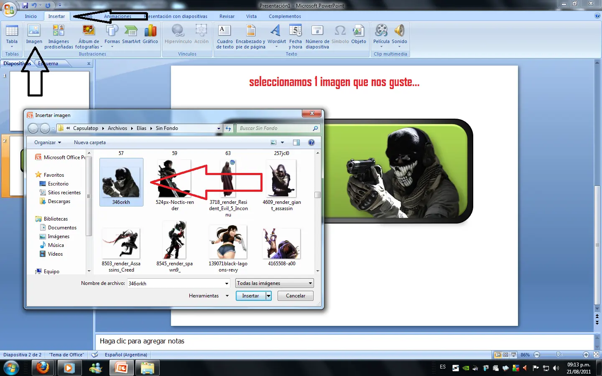The image size is (602, 376).
Task: Click the Buscar Sin Fondo search field
Action: (278, 128)
